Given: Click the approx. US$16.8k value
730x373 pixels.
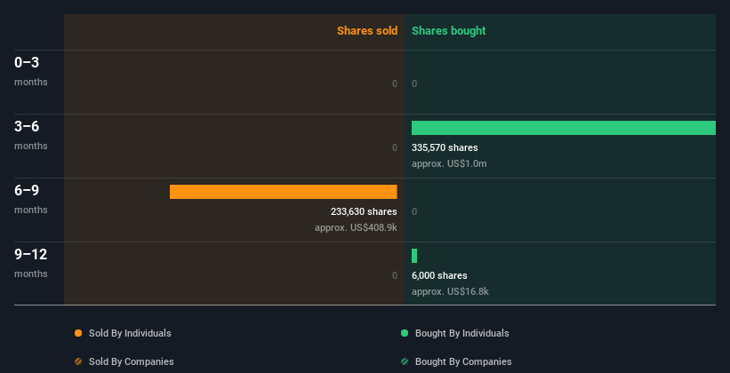Looking at the screenshot, I should pyautogui.click(x=450, y=291).
